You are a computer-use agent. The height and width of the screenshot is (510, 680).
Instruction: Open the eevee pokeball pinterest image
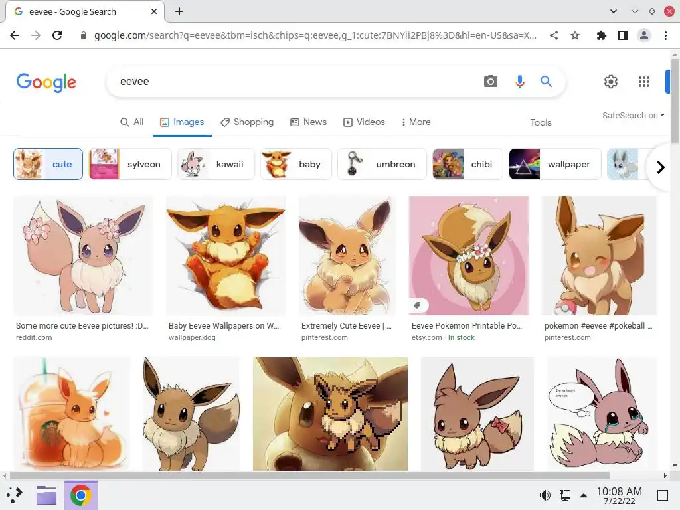coord(600,256)
